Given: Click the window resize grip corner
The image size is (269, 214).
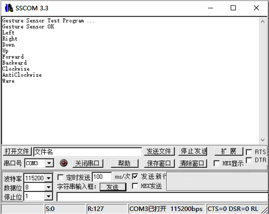Looking at the screenshot, I should click(x=265, y=210).
